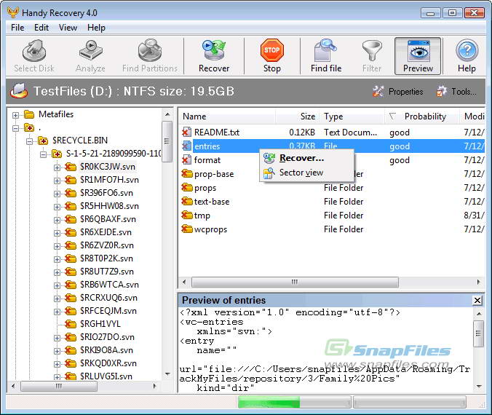Select the $RKQD0XR.svn folder
Image resolution: width=492 pixels, height=415 pixels.
(108, 363)
